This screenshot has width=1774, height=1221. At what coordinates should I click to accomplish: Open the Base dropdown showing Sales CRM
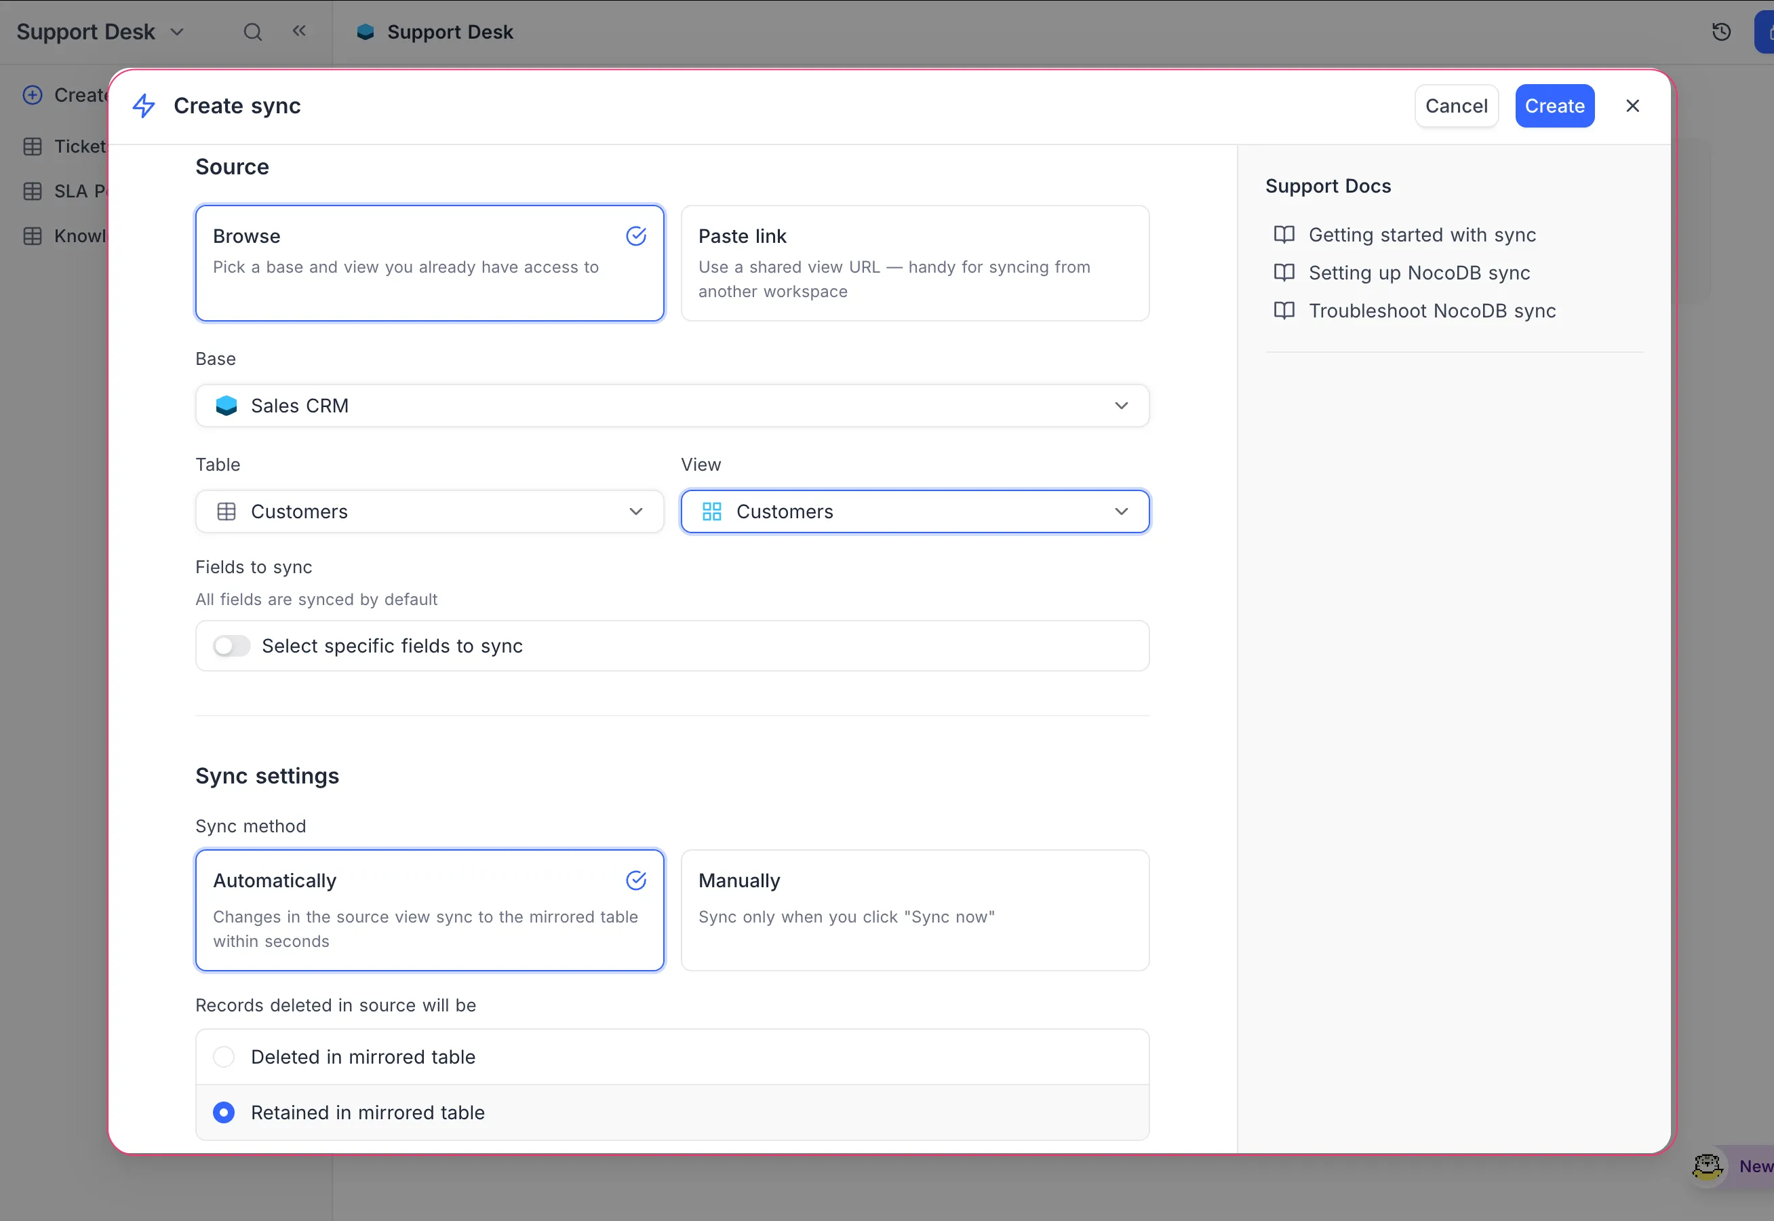click(x=672, y=406)
